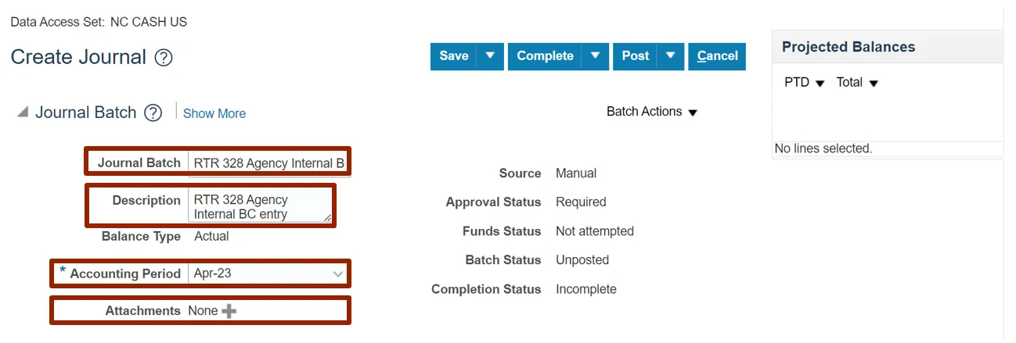The image size is (1016, 343).
Task: Open the Post button dropdown arrow
Action: click(670, 55)
